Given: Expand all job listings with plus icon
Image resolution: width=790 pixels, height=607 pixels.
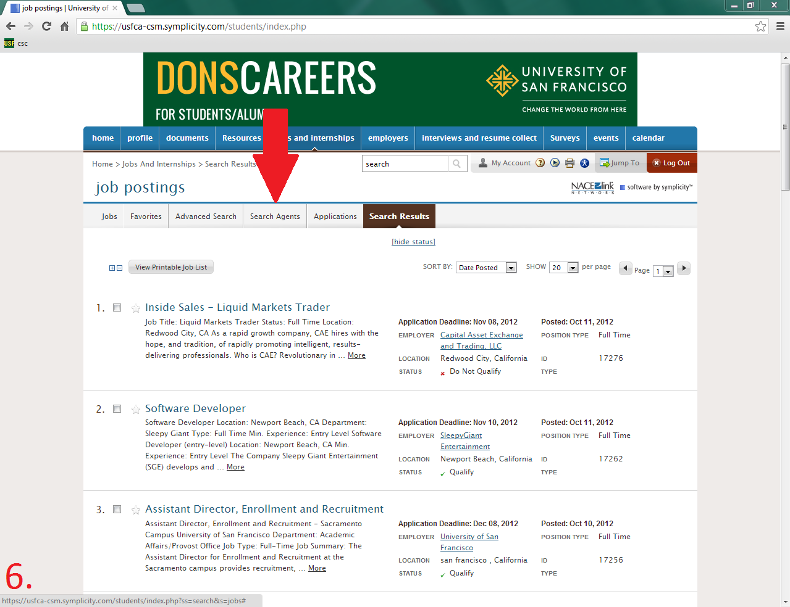Looking at the screenshot, I should click(112, 268).
